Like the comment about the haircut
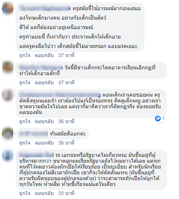Screen dimensions: 179x199 click(x=25, y=121)
